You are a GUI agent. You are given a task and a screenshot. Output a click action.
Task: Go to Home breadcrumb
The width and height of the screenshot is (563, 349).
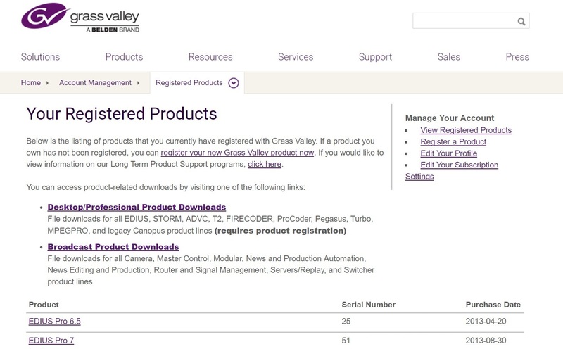click(x=31, y=83)
